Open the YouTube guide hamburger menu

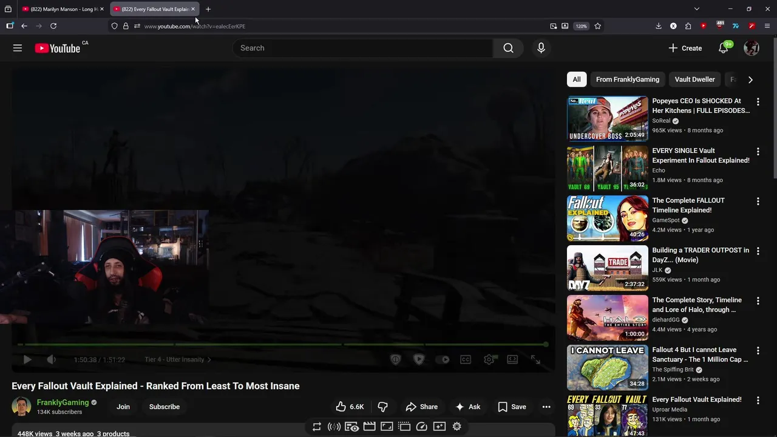pyautogui.click(x=18, y=48)
